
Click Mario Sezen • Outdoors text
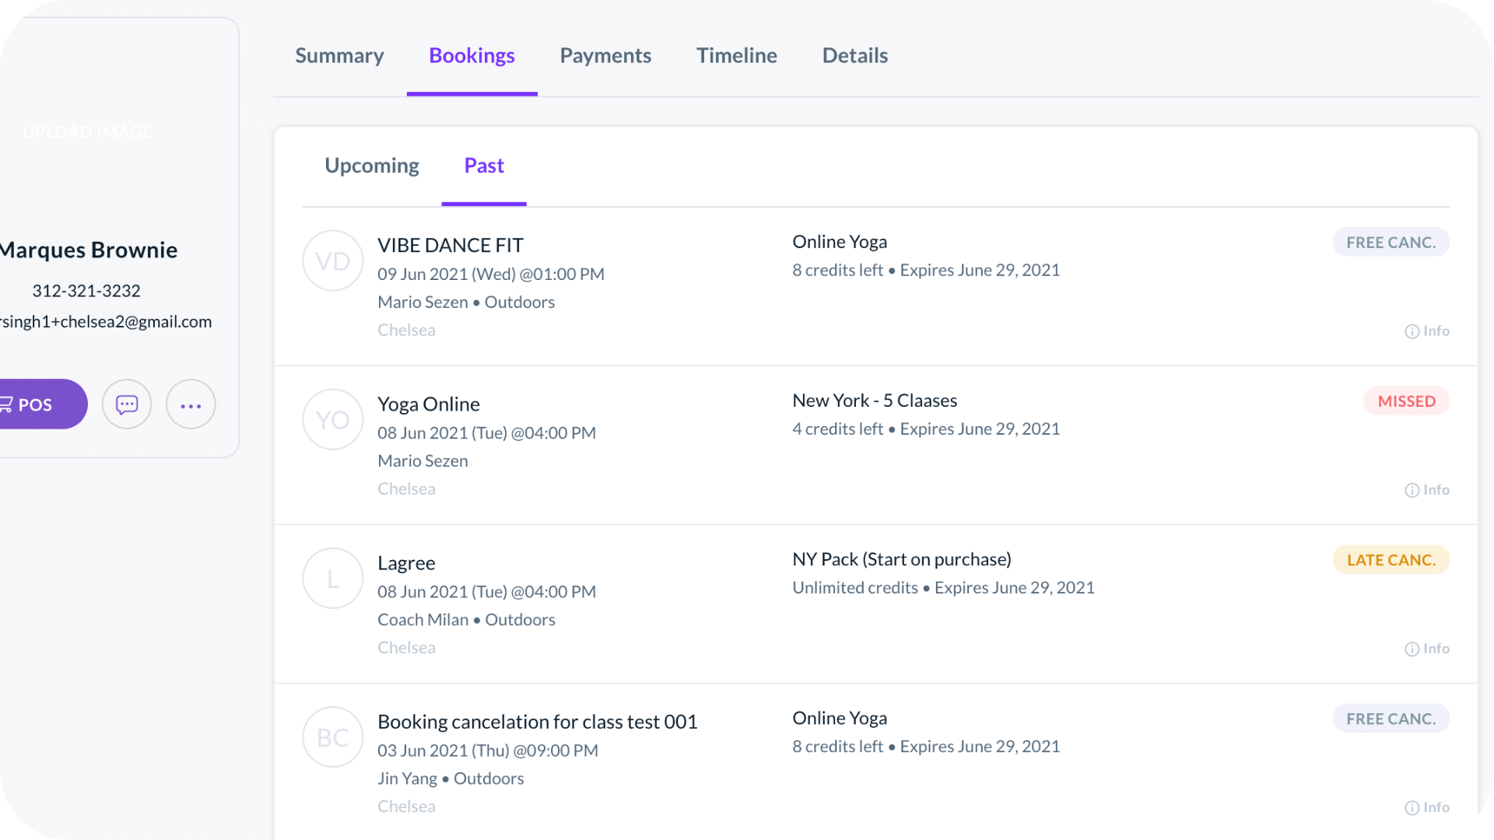[466, 303]
